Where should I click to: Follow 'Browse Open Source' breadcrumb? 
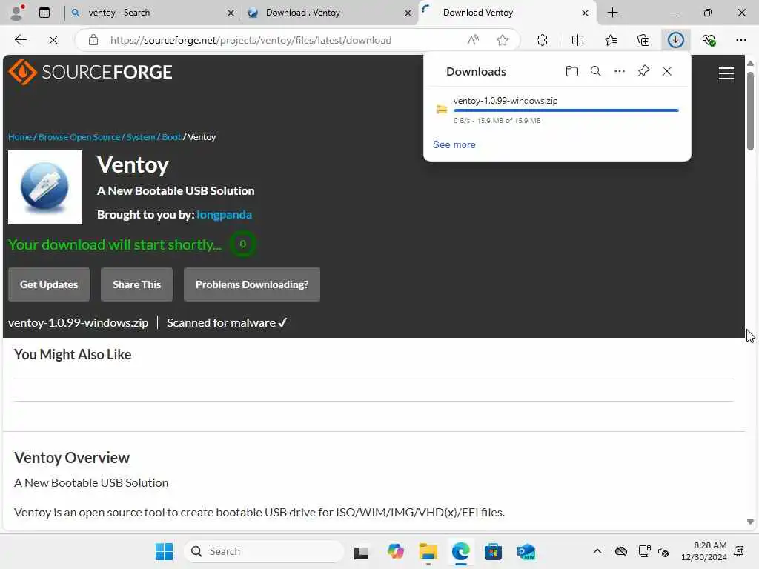click(79, 137)
